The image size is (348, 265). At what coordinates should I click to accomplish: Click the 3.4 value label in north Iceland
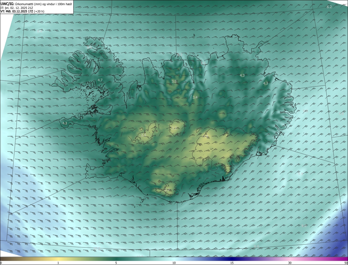click(195, 97)
